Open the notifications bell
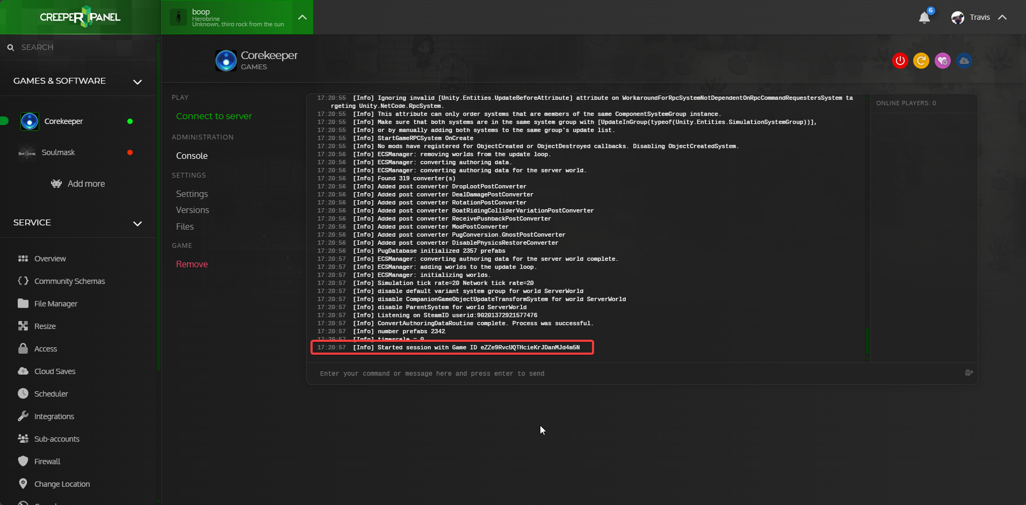Viewport: 1026px width, 505px height. [924, 18]
